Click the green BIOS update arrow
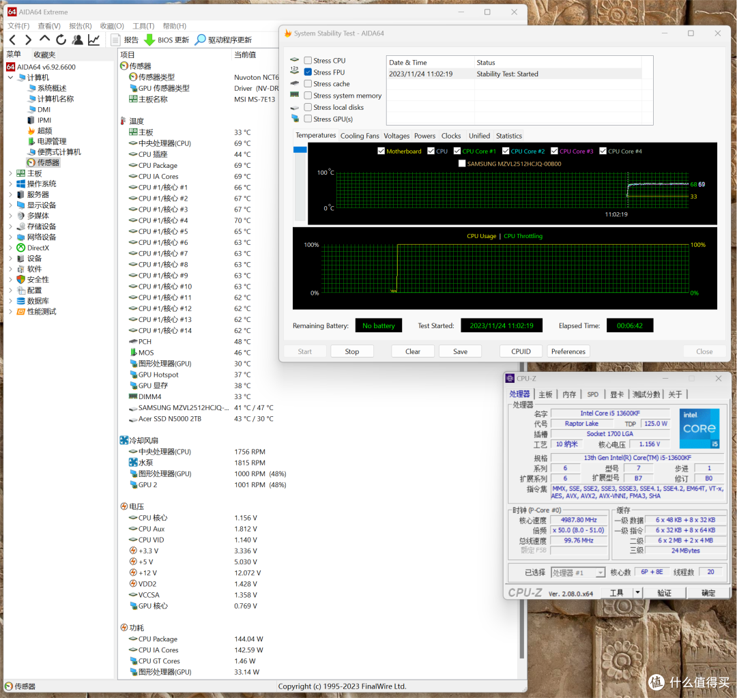The height and width of the screenshot is (698, 737). pyautogui.click(x=149, y=40)
